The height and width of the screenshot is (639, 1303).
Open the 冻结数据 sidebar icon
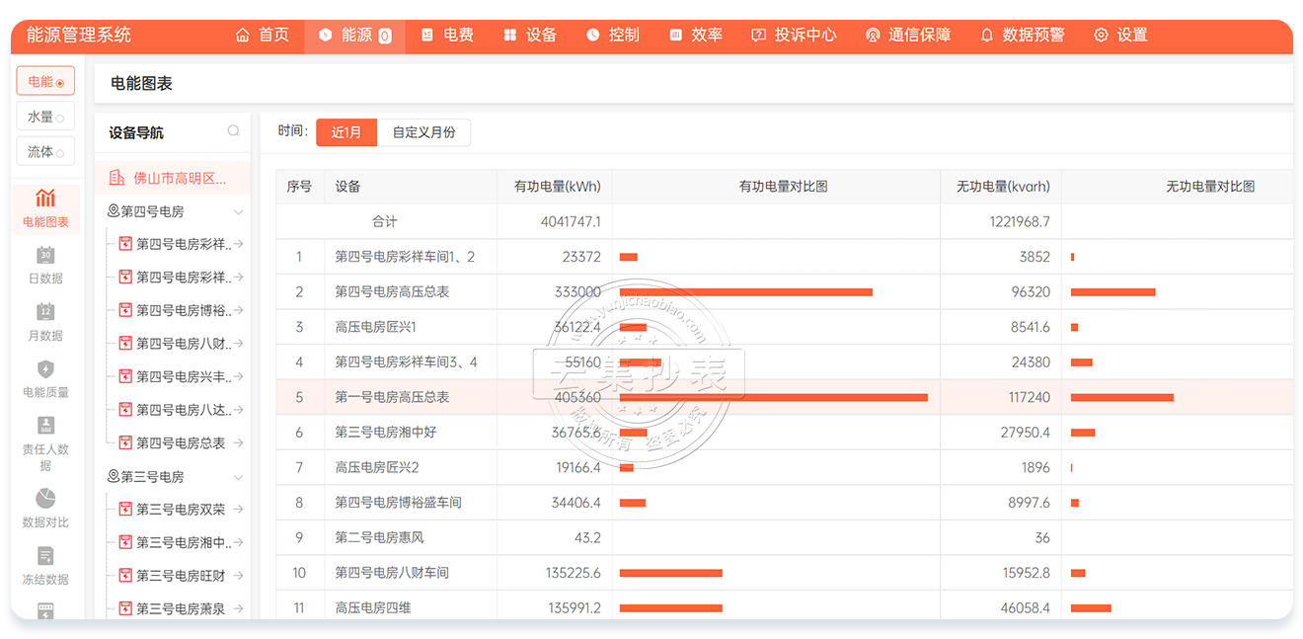pos(45,556)
